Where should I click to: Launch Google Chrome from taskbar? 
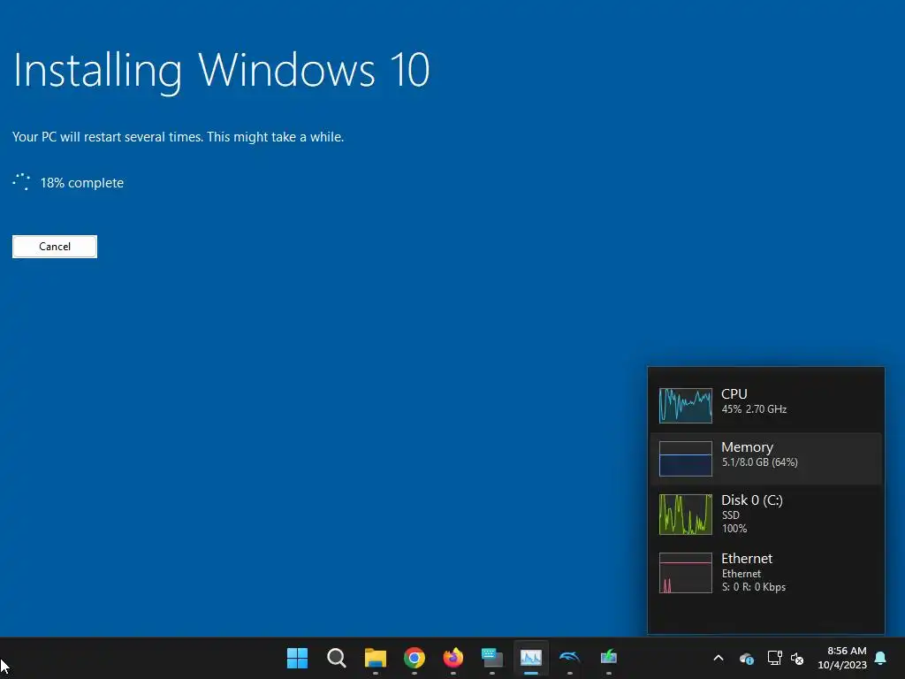[x=414, y=658]
